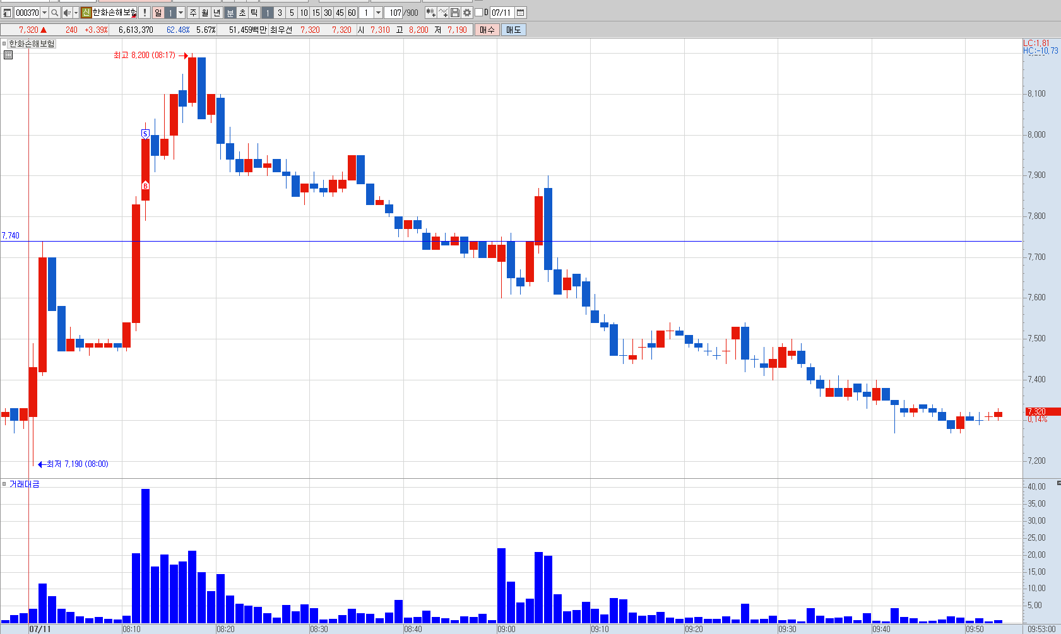The width and height of the screenshot is (1061, 634).
Task: Click the 매도 sell button
Action: [x=514, y=30]
